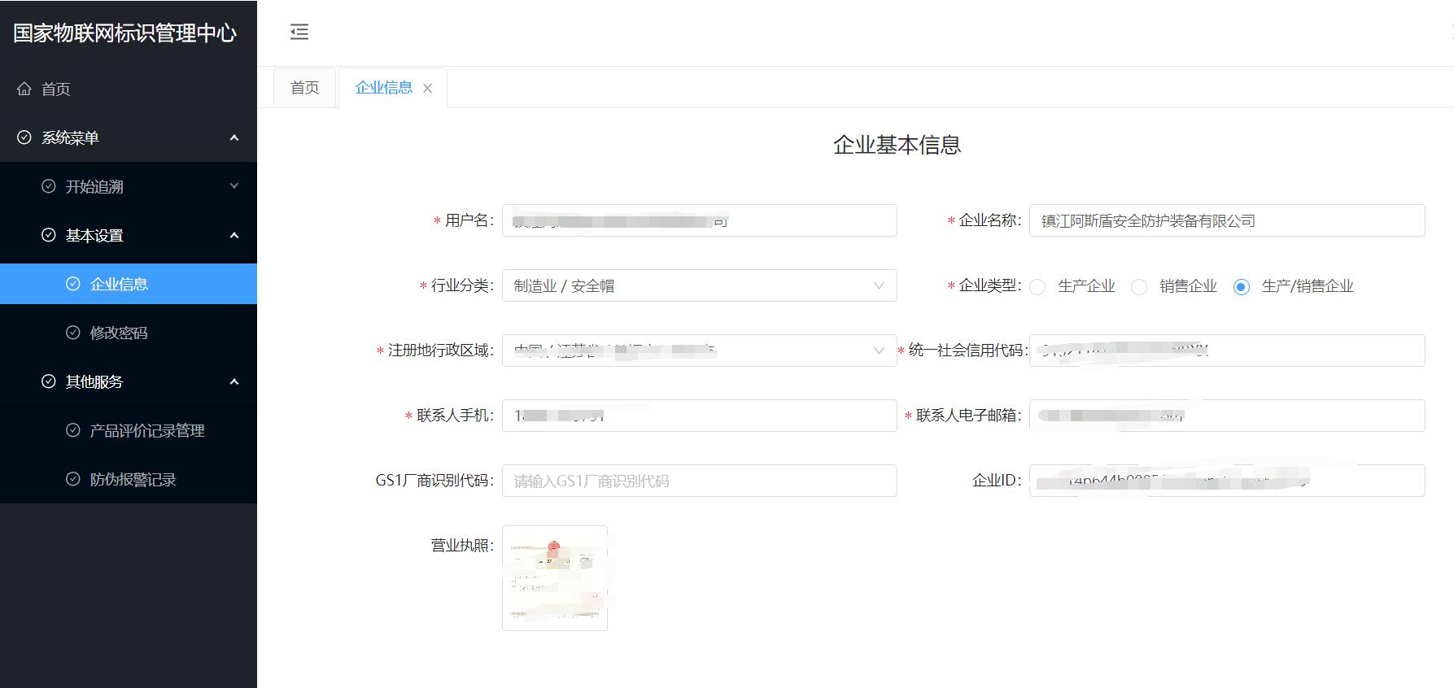The width and height of the screenshot is (1454, 688).
Task: Open 修改密码 in the sidebar menu
Action: tap(129, 333)
